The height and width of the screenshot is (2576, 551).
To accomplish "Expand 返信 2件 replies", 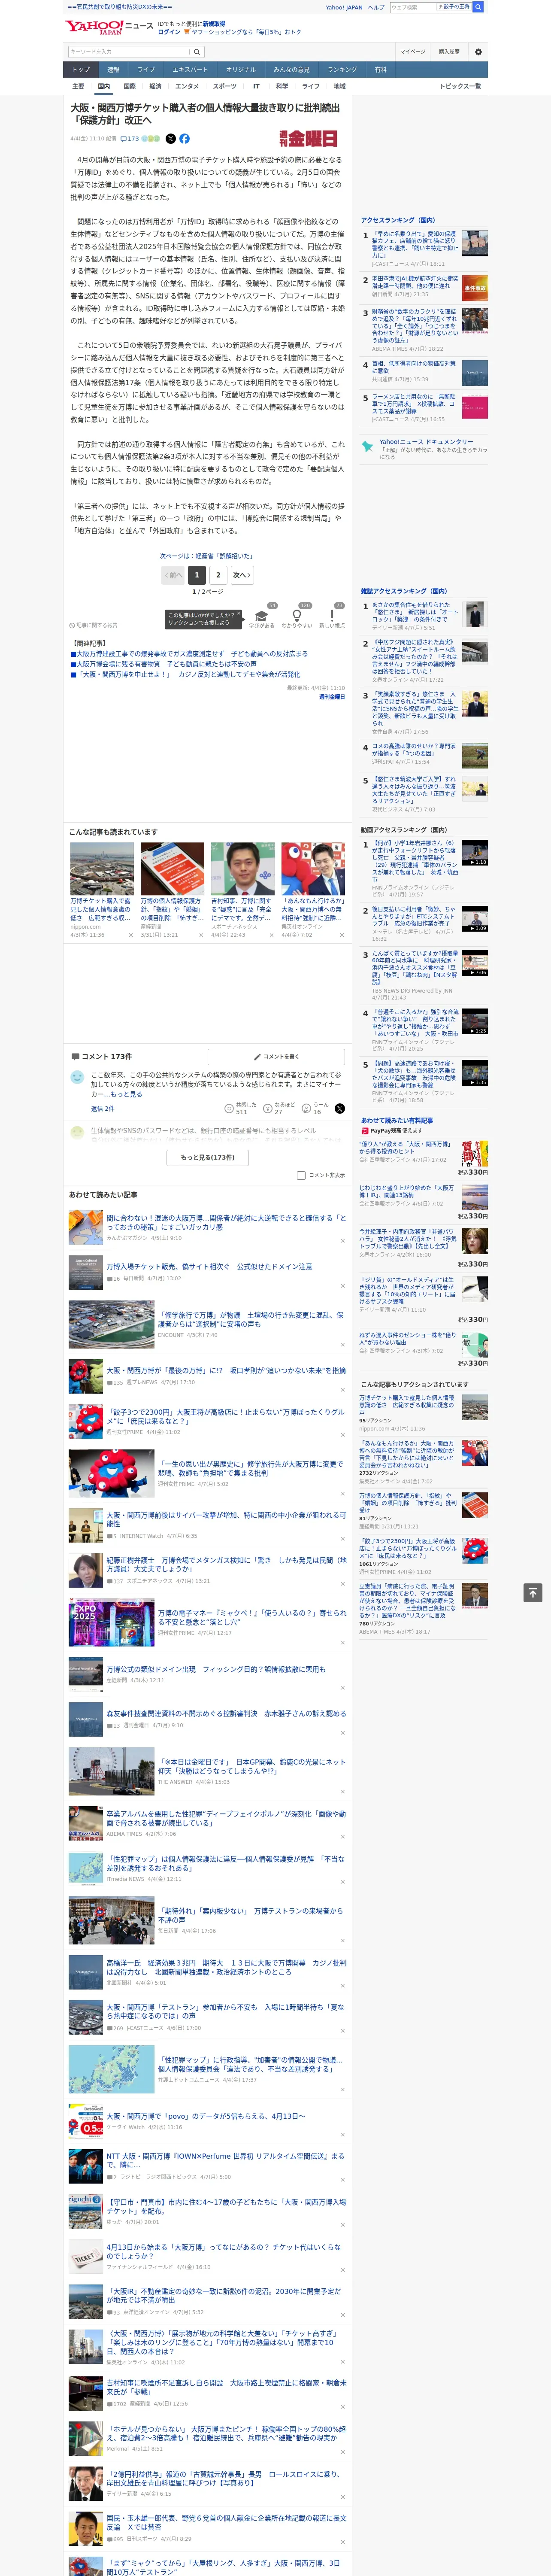I will [x=102, y=1108].
